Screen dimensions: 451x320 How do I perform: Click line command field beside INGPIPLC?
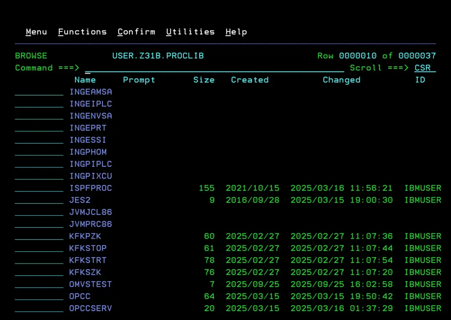pos(39,164)
